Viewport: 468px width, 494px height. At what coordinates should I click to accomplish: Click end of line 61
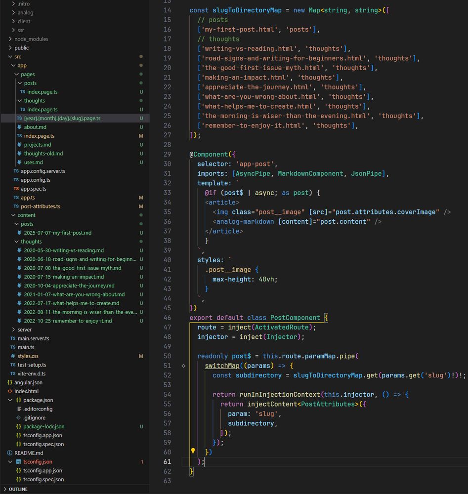[205, 462]
